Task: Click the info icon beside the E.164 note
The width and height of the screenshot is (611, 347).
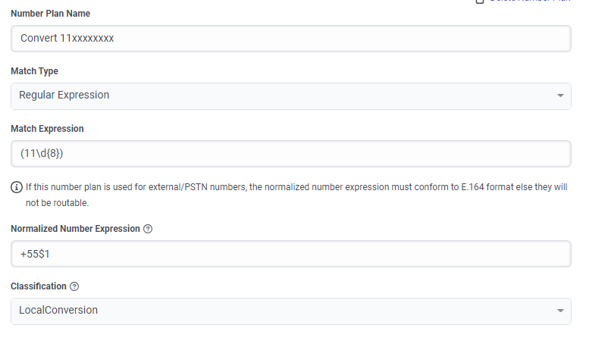Action: click(x=17, y=186)
